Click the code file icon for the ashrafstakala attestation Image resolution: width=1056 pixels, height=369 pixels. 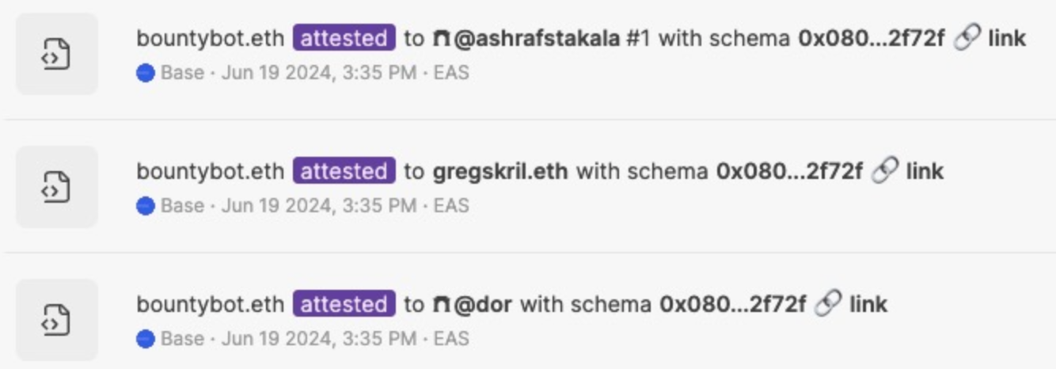pos(56,54)
